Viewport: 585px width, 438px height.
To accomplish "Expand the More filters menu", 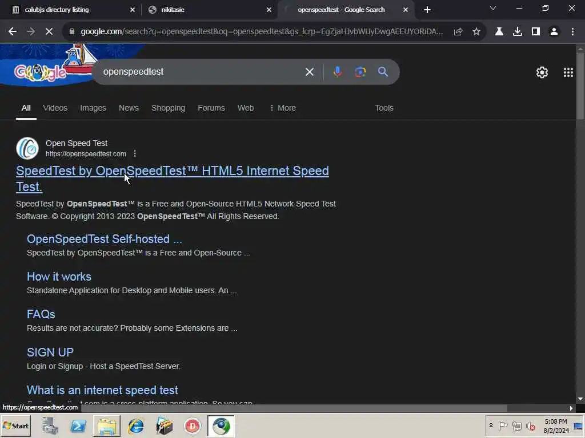I will click(x=282, y=108).
